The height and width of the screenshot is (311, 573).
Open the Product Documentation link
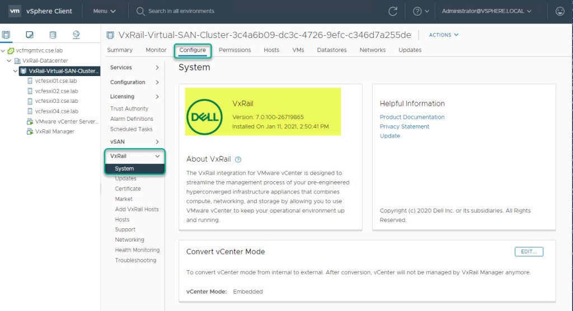coord(412,117)
